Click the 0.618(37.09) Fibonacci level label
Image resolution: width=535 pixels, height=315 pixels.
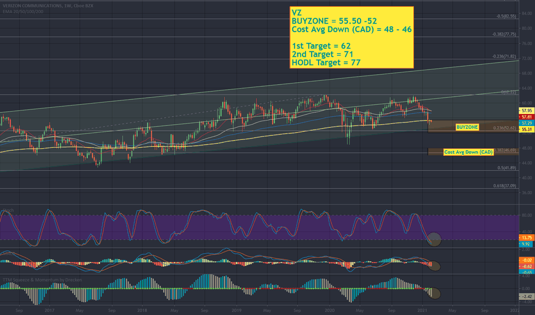click(x=505, y=186)
